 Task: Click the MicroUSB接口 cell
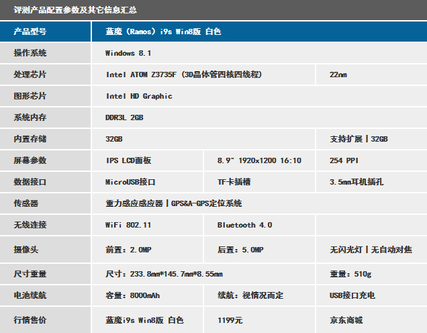pyautogui.click(x=147, y=182)
